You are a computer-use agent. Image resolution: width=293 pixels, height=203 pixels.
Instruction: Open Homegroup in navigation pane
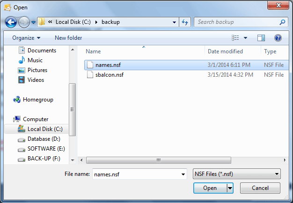pos(38,100)
